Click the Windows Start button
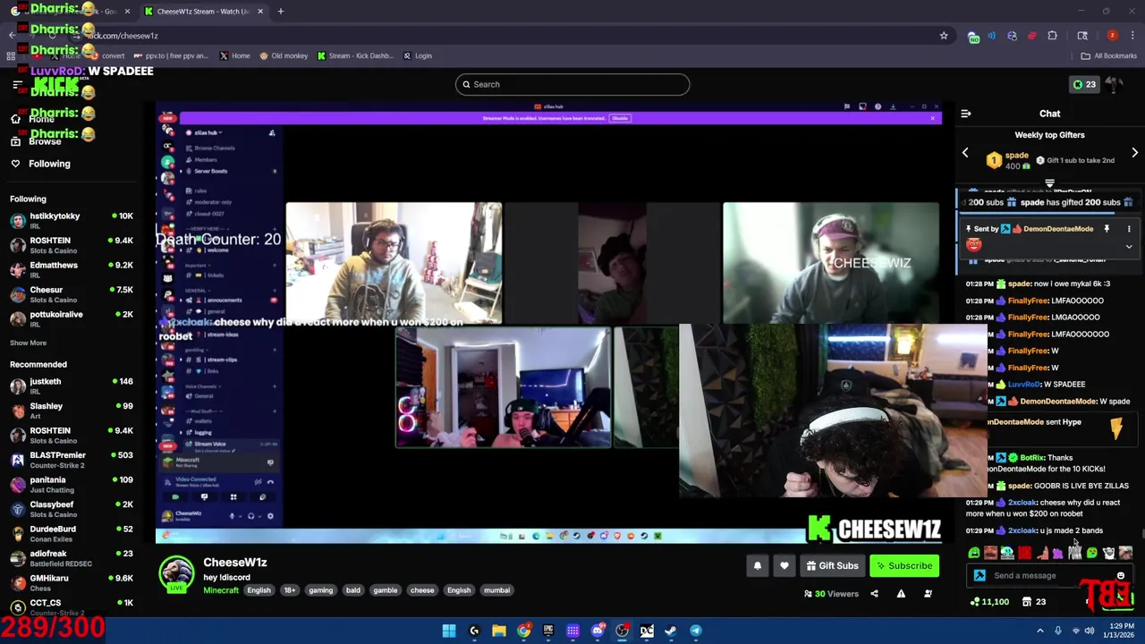The width and height of the screenshot is (1145, 644). click(449, 631)
